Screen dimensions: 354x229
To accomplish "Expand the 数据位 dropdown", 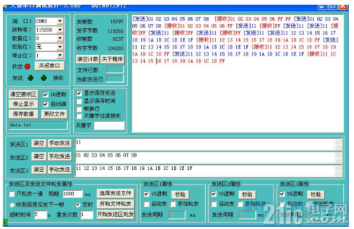I will pos(60,38).
